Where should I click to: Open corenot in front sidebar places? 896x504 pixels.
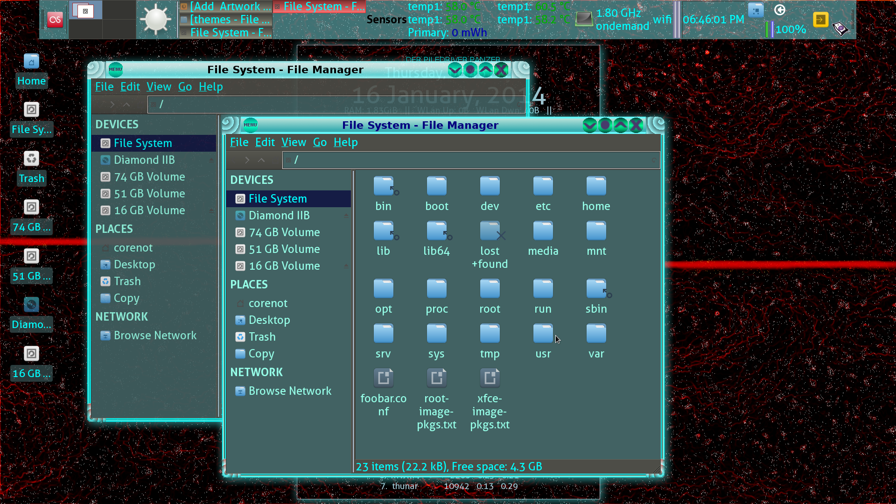(x=288, y=303)
